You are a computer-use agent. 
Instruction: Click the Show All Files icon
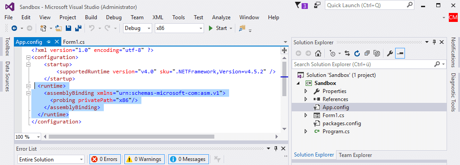pos(377,53)
